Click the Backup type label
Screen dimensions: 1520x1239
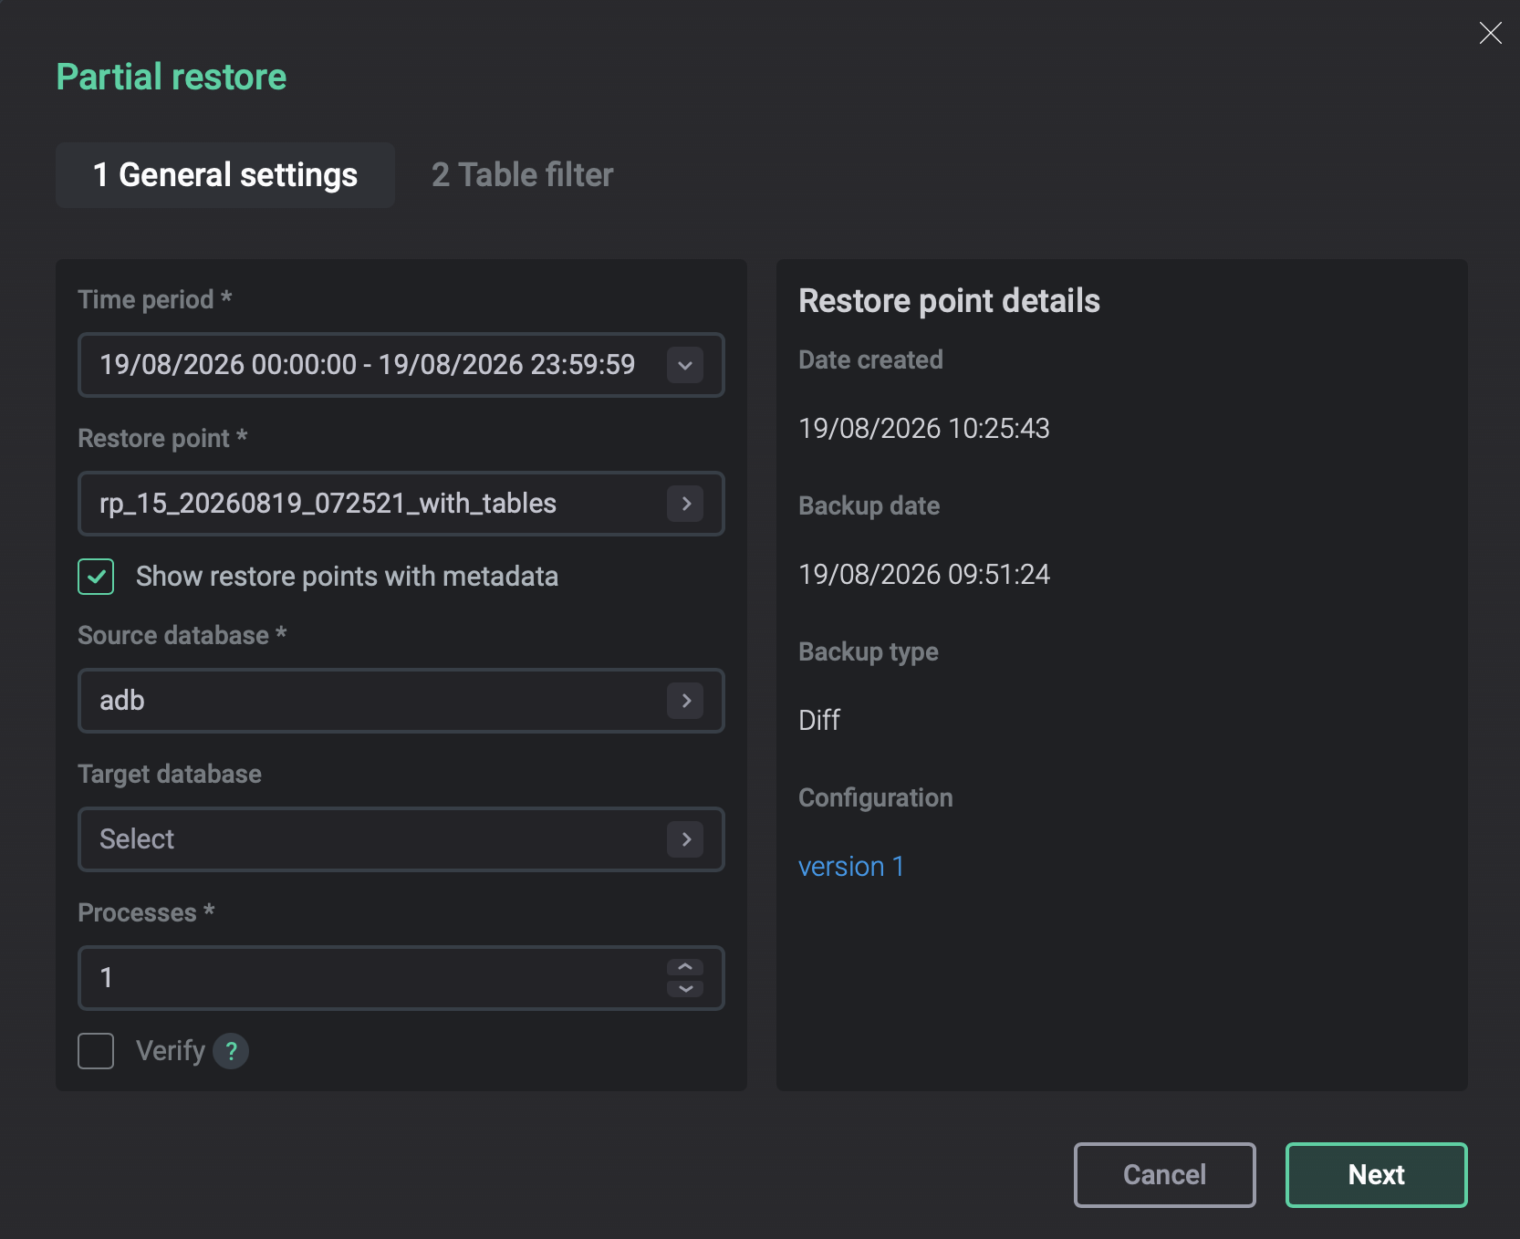coord(869,651)
